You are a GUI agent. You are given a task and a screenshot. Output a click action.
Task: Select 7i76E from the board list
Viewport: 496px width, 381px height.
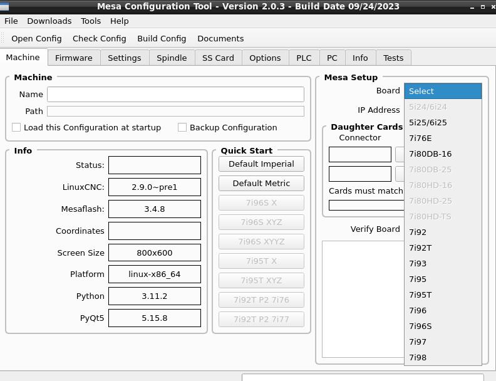coord(443,138)
